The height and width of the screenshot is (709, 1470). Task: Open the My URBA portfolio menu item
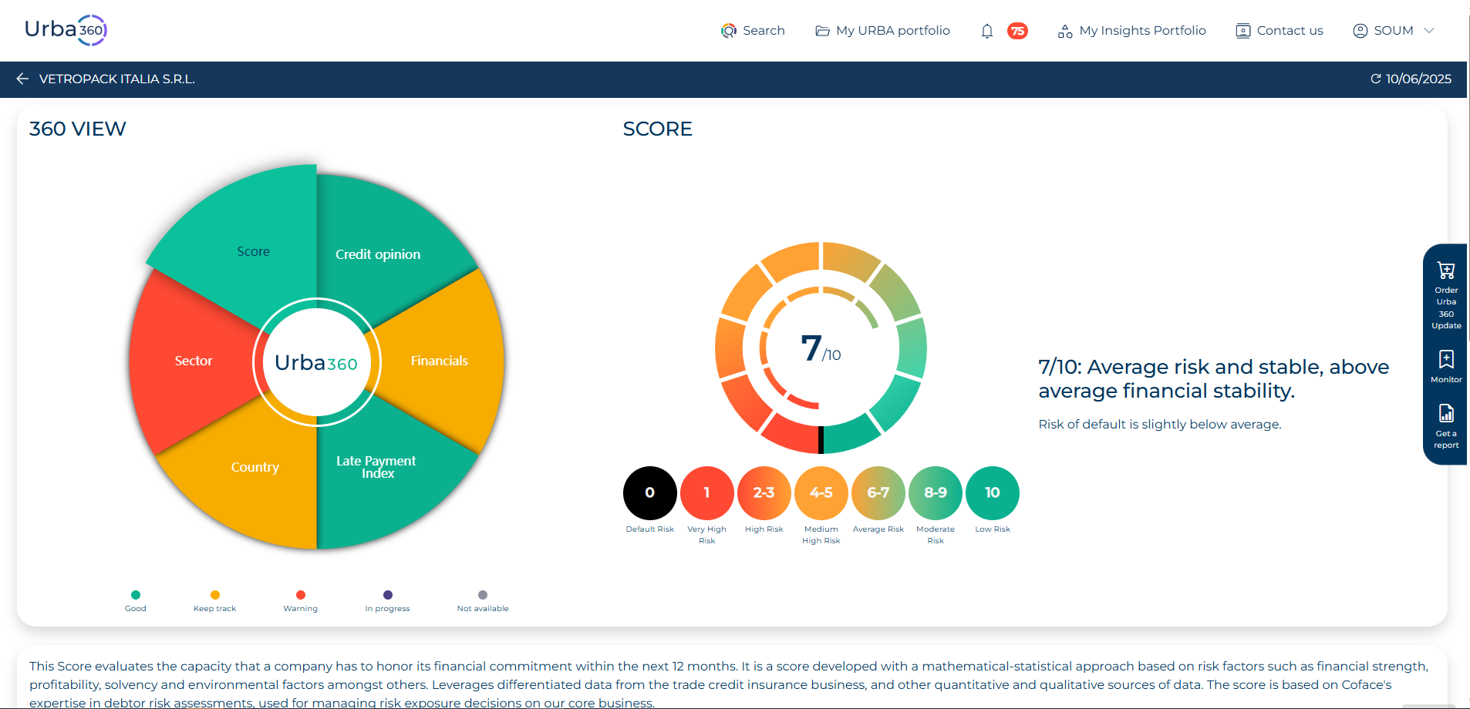tap(882, 31)
